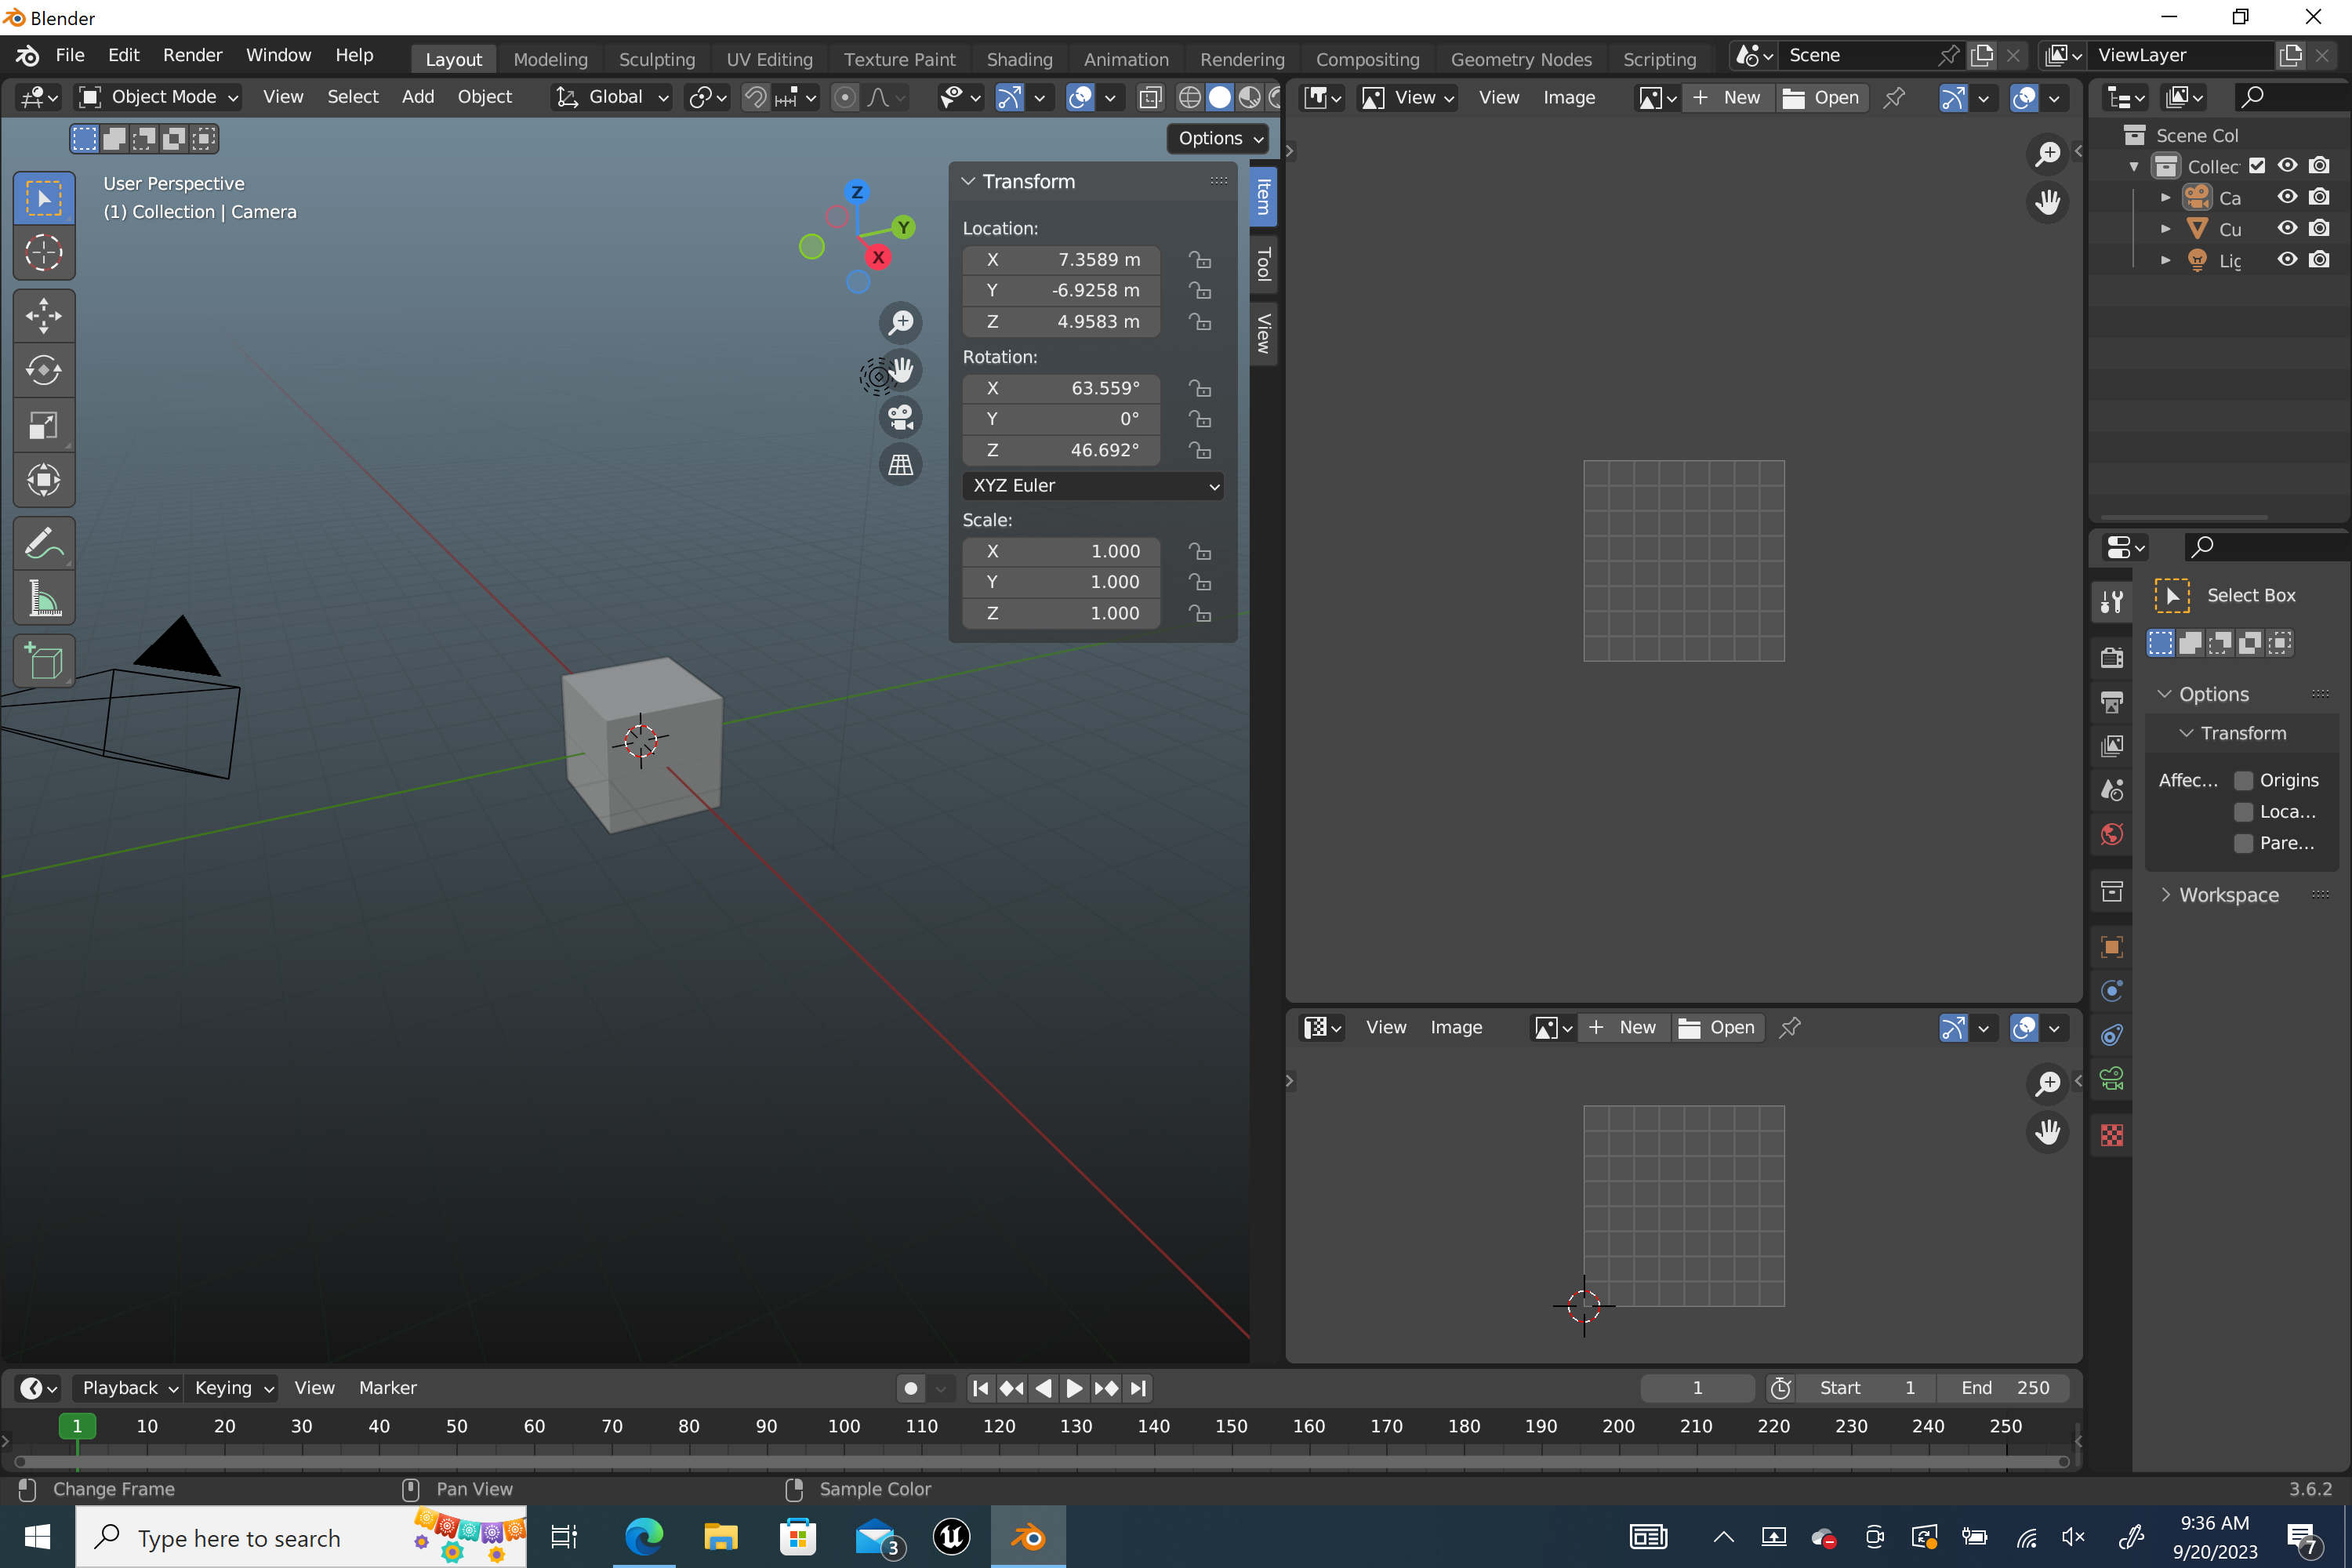
Task: Select the Scale tool
Action: coord(43,426)
